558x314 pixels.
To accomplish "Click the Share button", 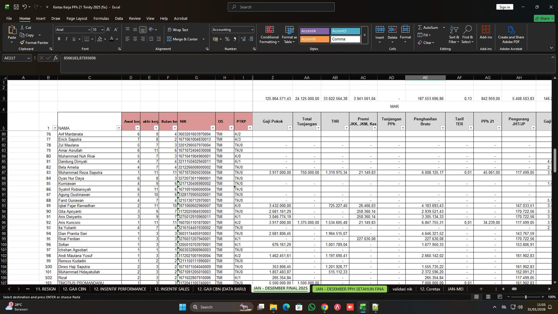I will [x=544, y=18].
